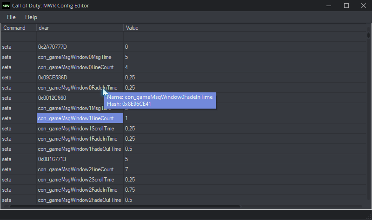
Task: Click value 4 for con_gameMsgWindow0LineCount
Action: [245, 67]
